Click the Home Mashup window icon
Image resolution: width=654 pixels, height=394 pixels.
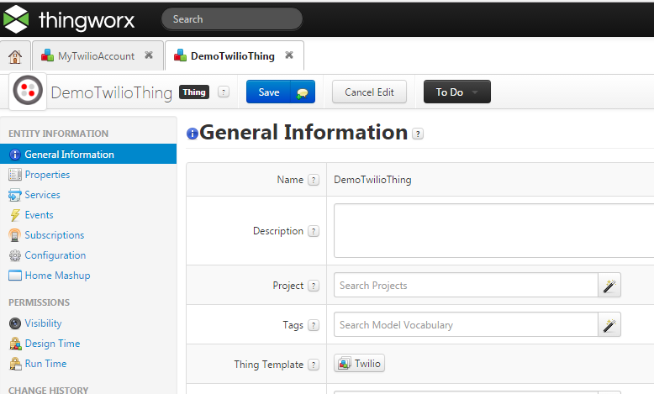pyautogui.click(x=15, y=276)
